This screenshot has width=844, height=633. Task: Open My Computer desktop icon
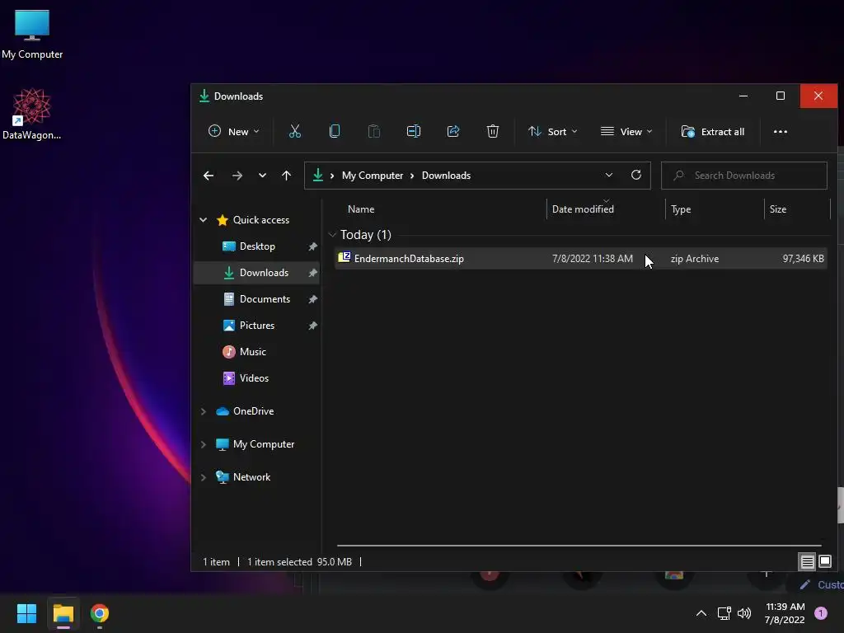click(x=32, y=35)
